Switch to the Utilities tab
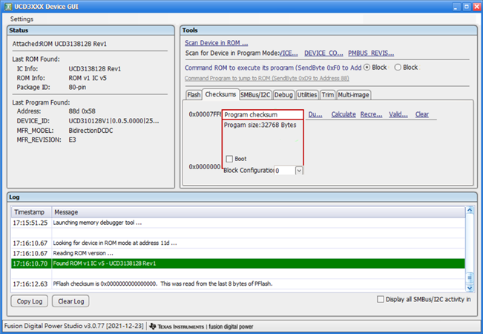 click(307, 94)
